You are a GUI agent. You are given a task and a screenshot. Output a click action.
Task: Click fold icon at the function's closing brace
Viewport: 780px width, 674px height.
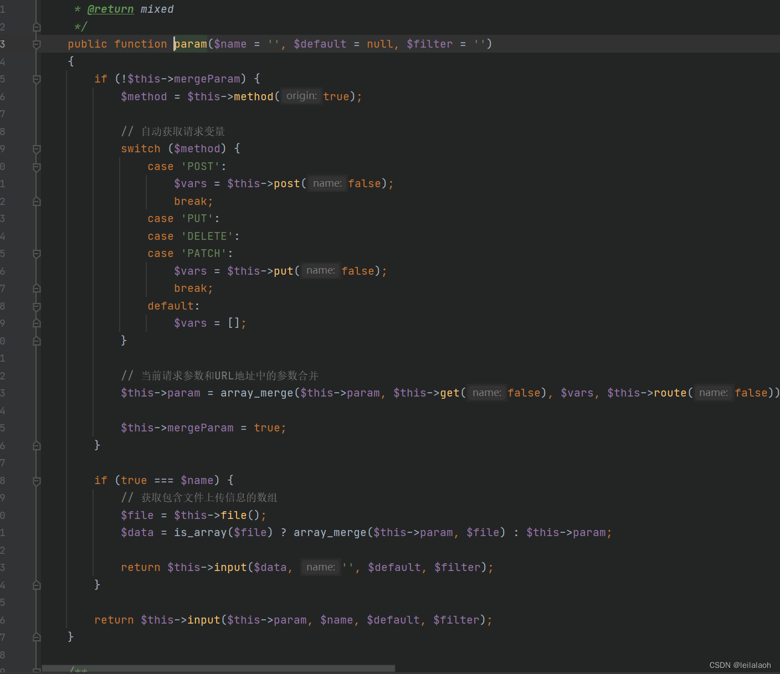pyautogui.click(x=37, y=636)
